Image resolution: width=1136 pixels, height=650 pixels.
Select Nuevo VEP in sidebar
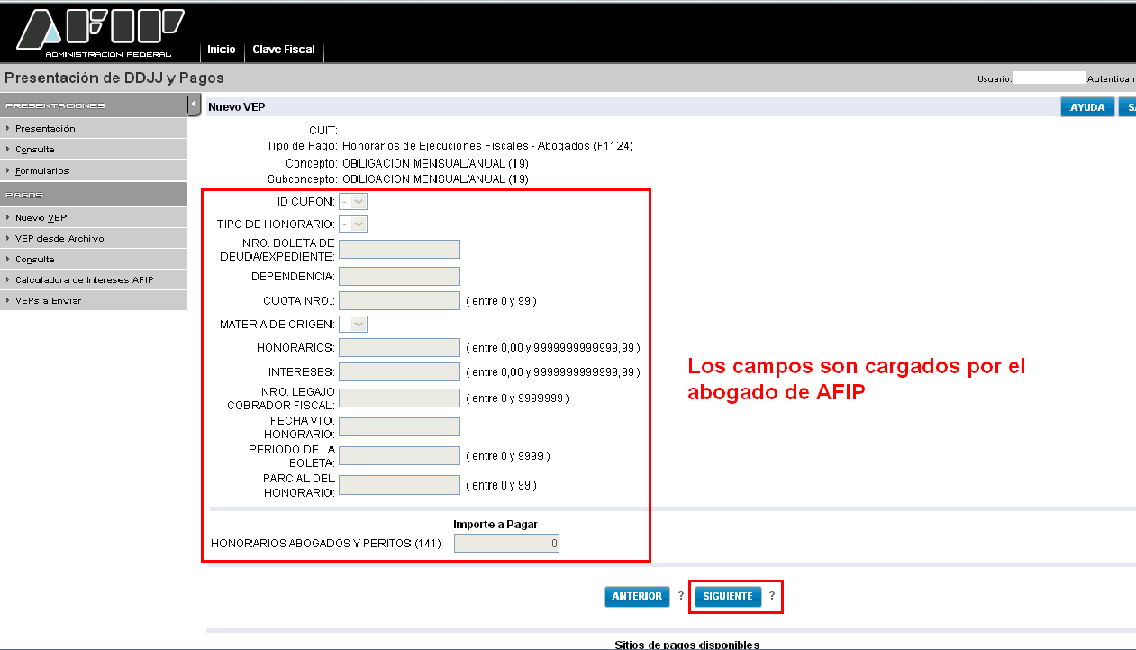pos(41,218)
